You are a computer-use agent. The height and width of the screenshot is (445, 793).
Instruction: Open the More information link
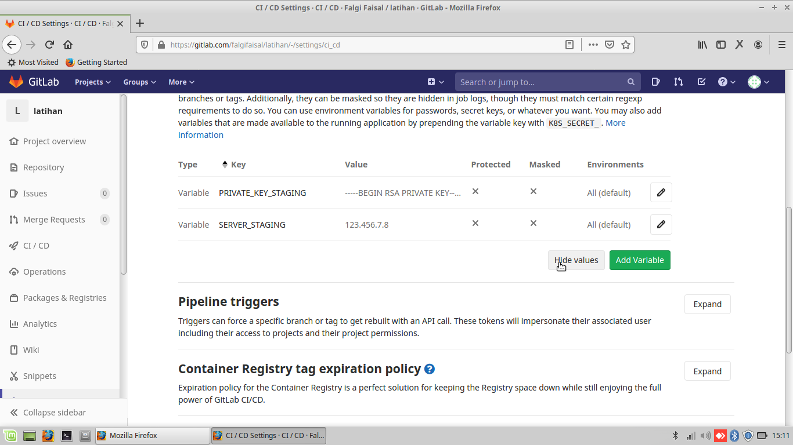tap(615, 122)
